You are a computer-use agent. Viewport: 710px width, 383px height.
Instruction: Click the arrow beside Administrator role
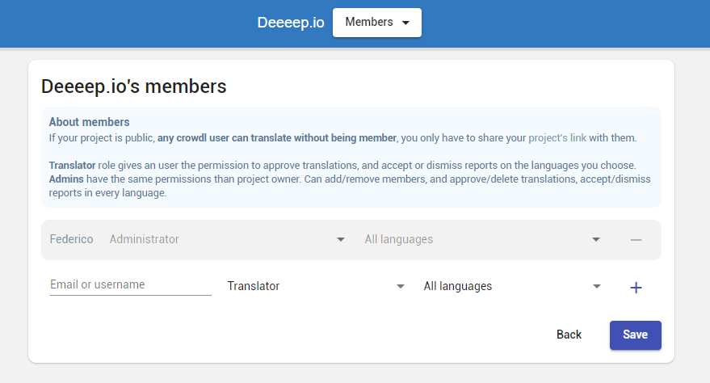pyautogui.click(x=341, y=239)
